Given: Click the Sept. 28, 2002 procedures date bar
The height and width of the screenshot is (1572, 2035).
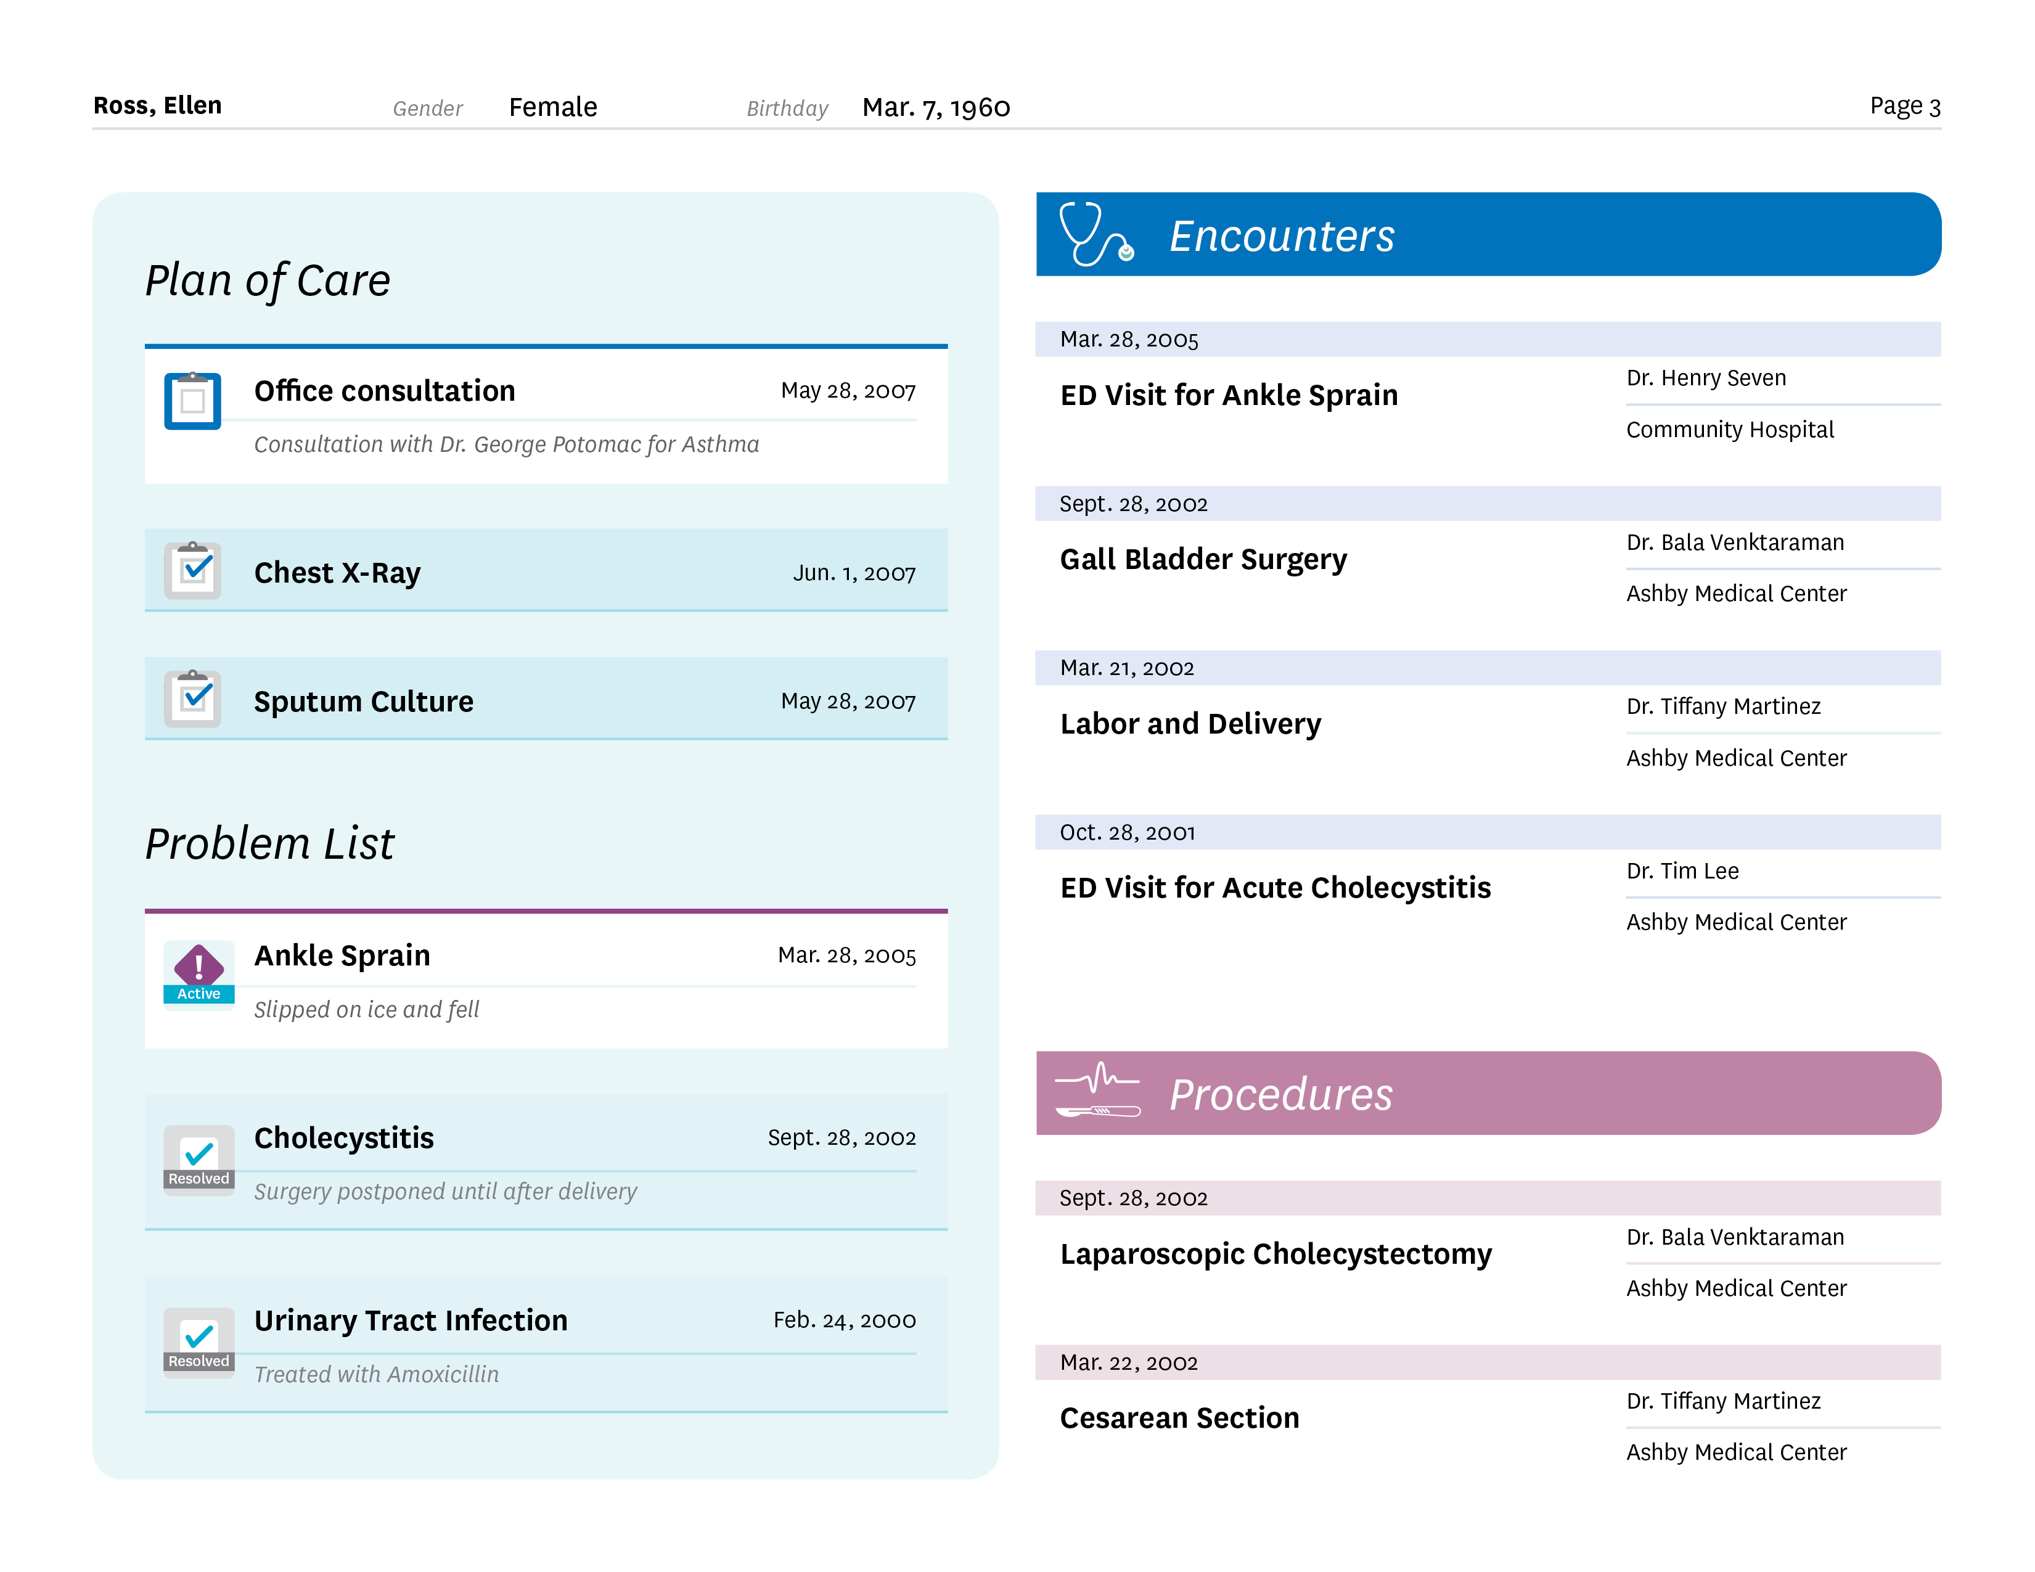Looking at the screenshot, I should click(1486, 1197).
